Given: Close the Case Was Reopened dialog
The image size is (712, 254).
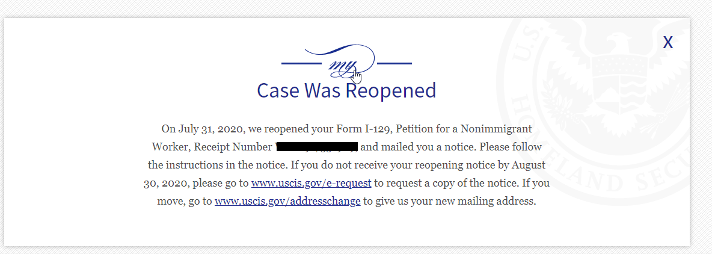Looking at the screenshot, I should pos(667,42).
